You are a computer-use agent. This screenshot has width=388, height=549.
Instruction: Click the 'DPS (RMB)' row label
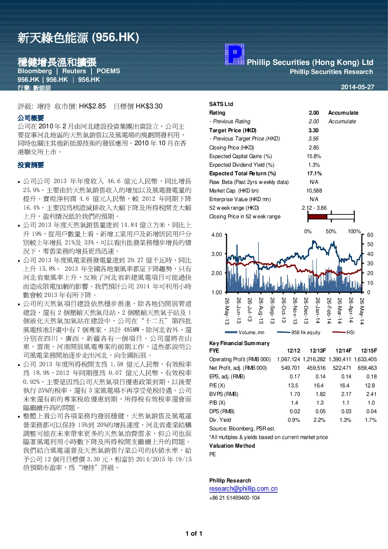222,411
